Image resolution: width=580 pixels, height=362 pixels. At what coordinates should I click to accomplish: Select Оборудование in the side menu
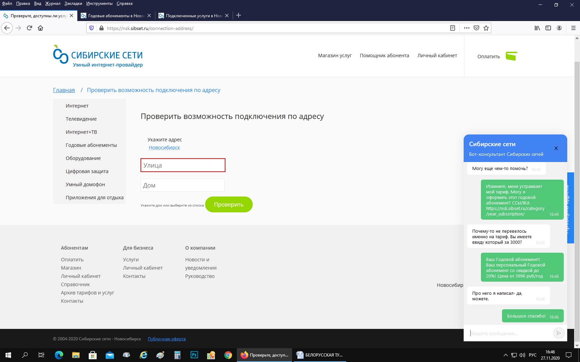83,158
